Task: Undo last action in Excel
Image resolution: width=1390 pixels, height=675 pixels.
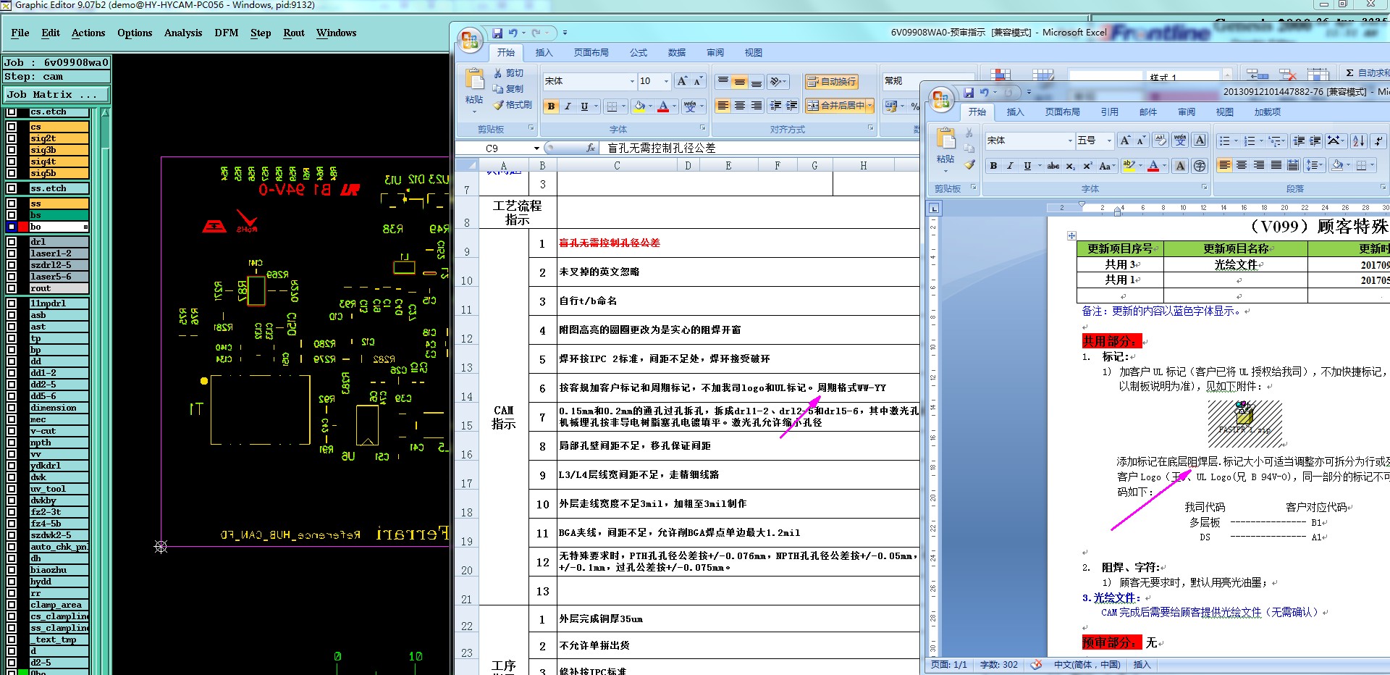Action: tap(513, 33)
